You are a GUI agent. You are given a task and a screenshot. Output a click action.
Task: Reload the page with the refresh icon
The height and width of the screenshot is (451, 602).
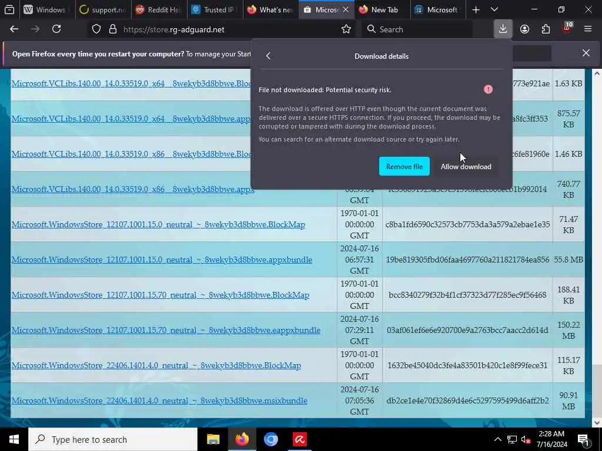pyautogui.click(x=56, y=29)
